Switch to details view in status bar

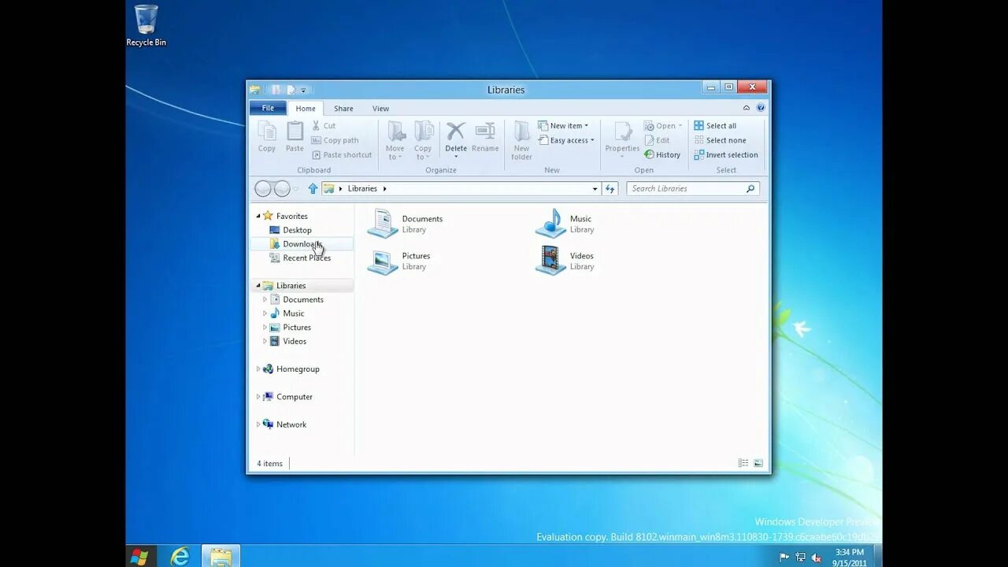743,463
